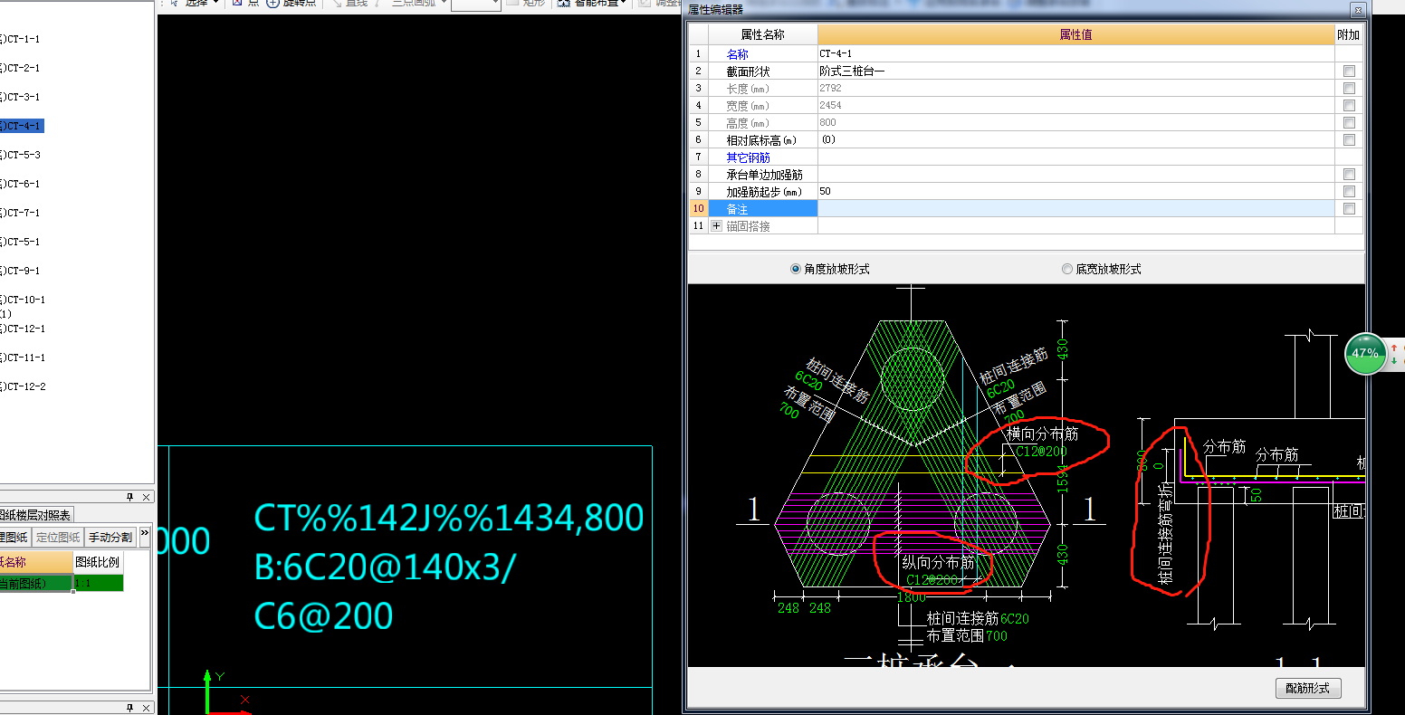Click B:6C20@140x3/ text on canvas
This screenshot has width=1405, height=715.
tap(386, 567)
